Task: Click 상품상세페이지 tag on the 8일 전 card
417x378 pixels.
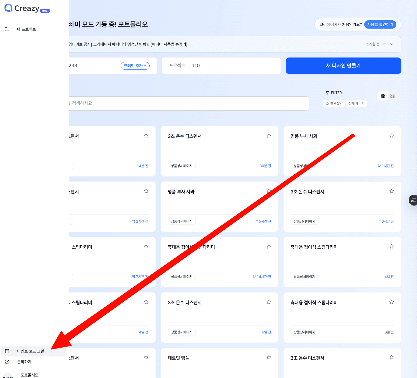Action: 305,332
